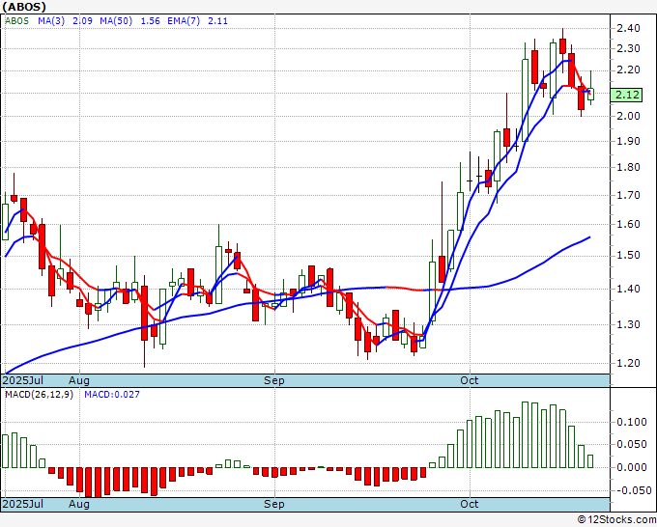Click the current price tag 2.12

[x=626, y=95]
